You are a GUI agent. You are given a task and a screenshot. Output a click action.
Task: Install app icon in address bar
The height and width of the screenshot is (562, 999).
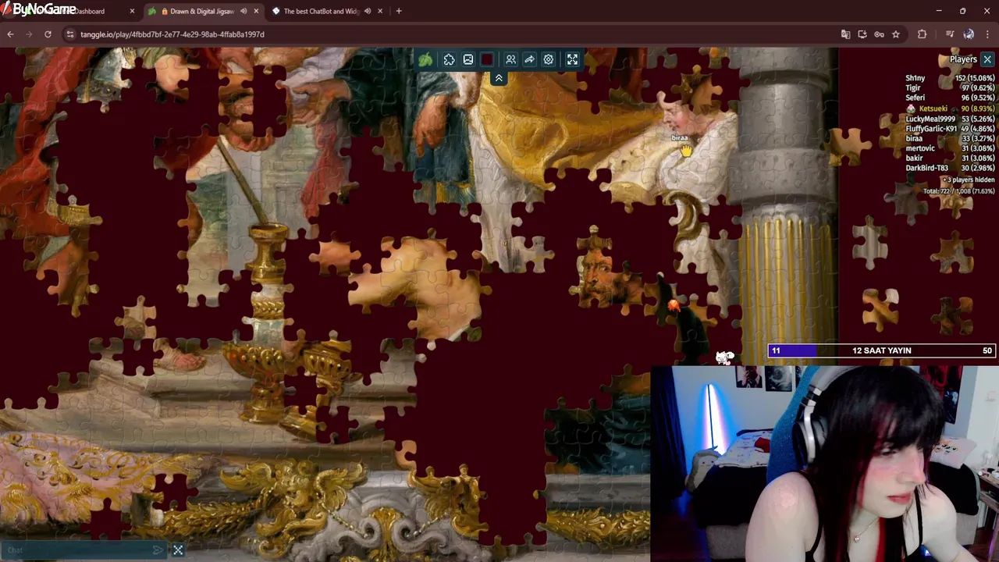click(x=862, y=34)
